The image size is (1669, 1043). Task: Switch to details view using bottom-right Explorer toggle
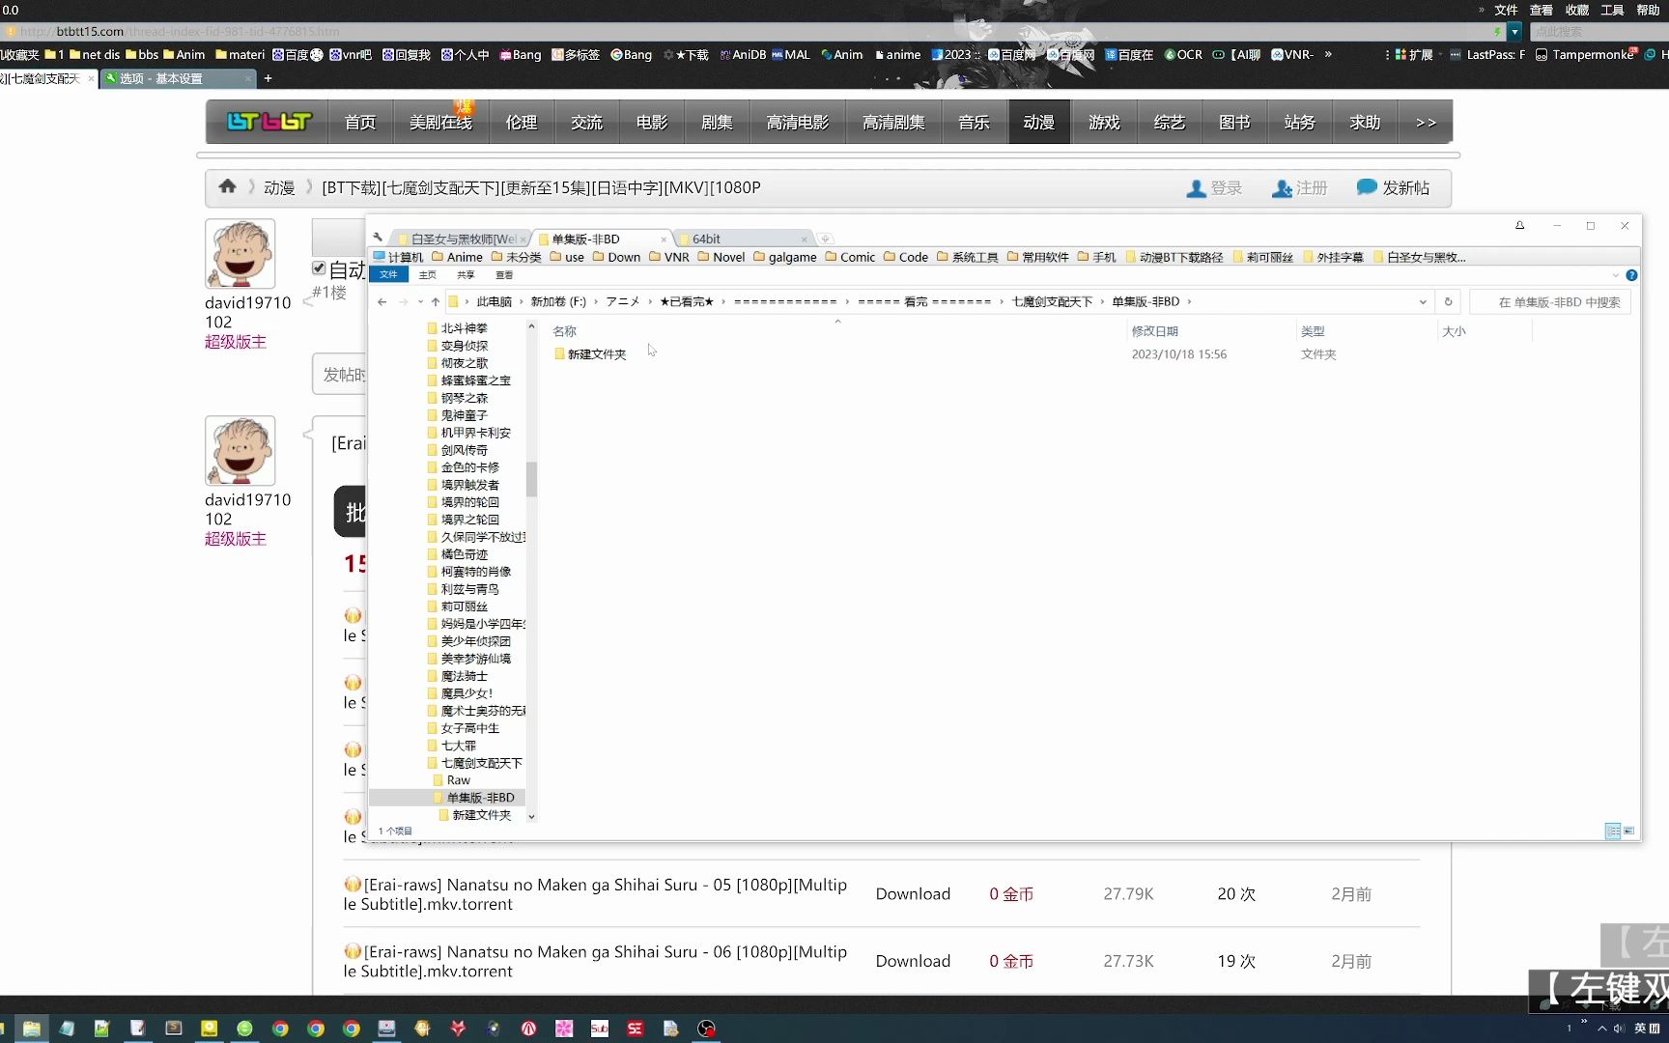[1613, 831]
